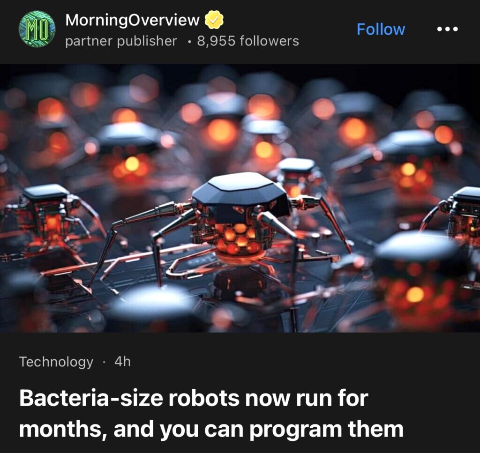Screen dimensions: 480x453
Task: Open the robot article image thumbnail
Action: 240,198
